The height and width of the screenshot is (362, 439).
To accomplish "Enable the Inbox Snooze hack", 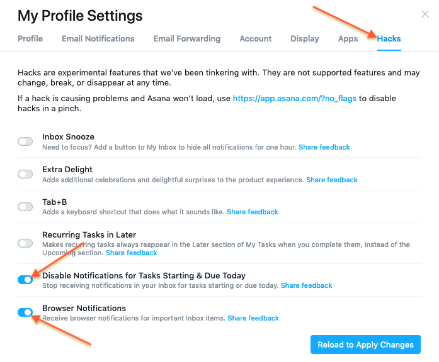I will point(25,141).
